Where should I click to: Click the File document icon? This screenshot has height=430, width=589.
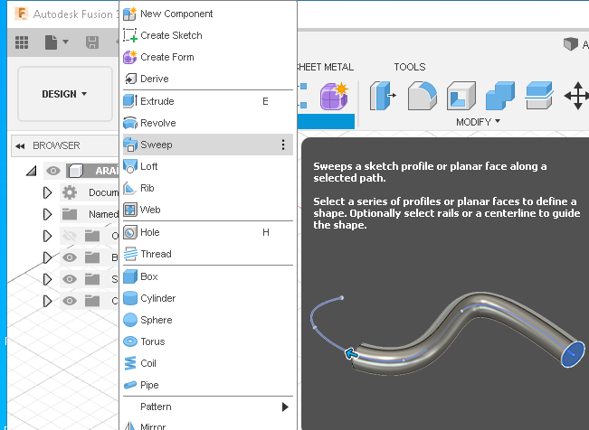tap(51, 42)
